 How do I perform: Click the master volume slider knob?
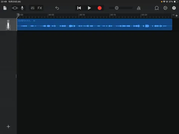pyautogui.click(x=117, y=8)
